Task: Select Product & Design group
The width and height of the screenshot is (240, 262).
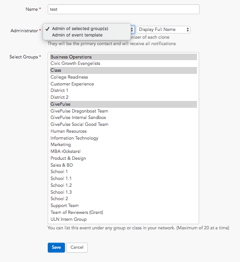Action: 123,158
